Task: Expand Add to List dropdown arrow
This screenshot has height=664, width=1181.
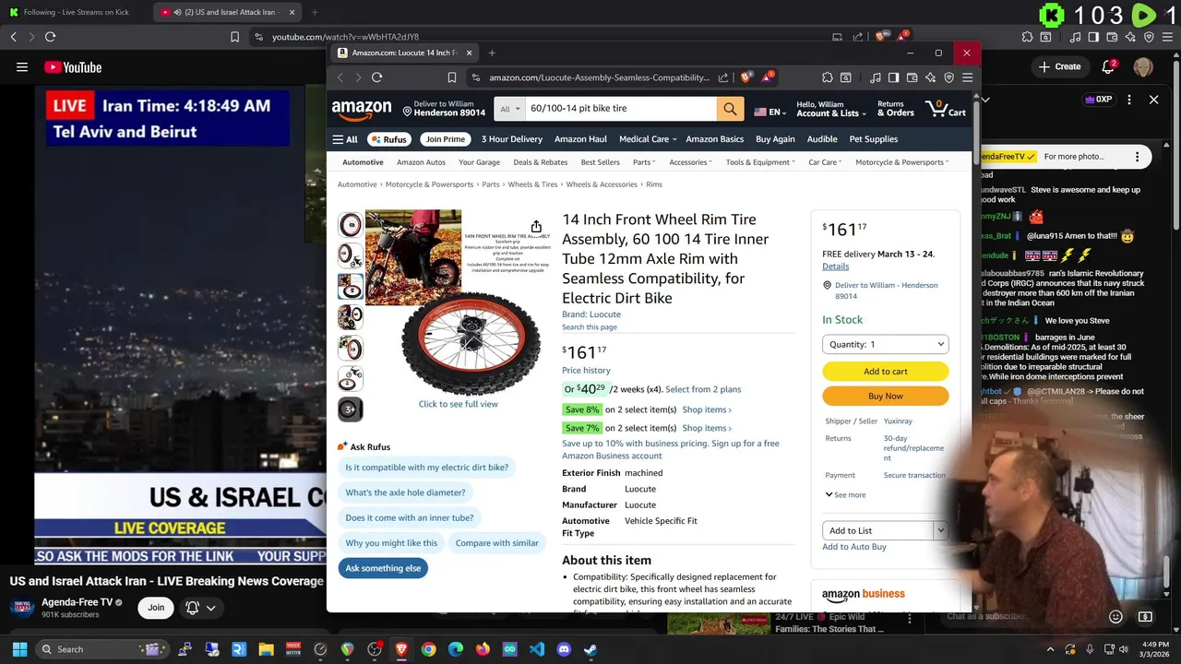Action: pyautogui.click(x=940, y=530)
